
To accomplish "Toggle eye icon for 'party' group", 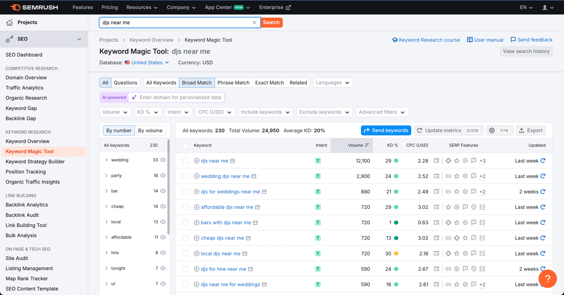I will [x=163, y=175].
